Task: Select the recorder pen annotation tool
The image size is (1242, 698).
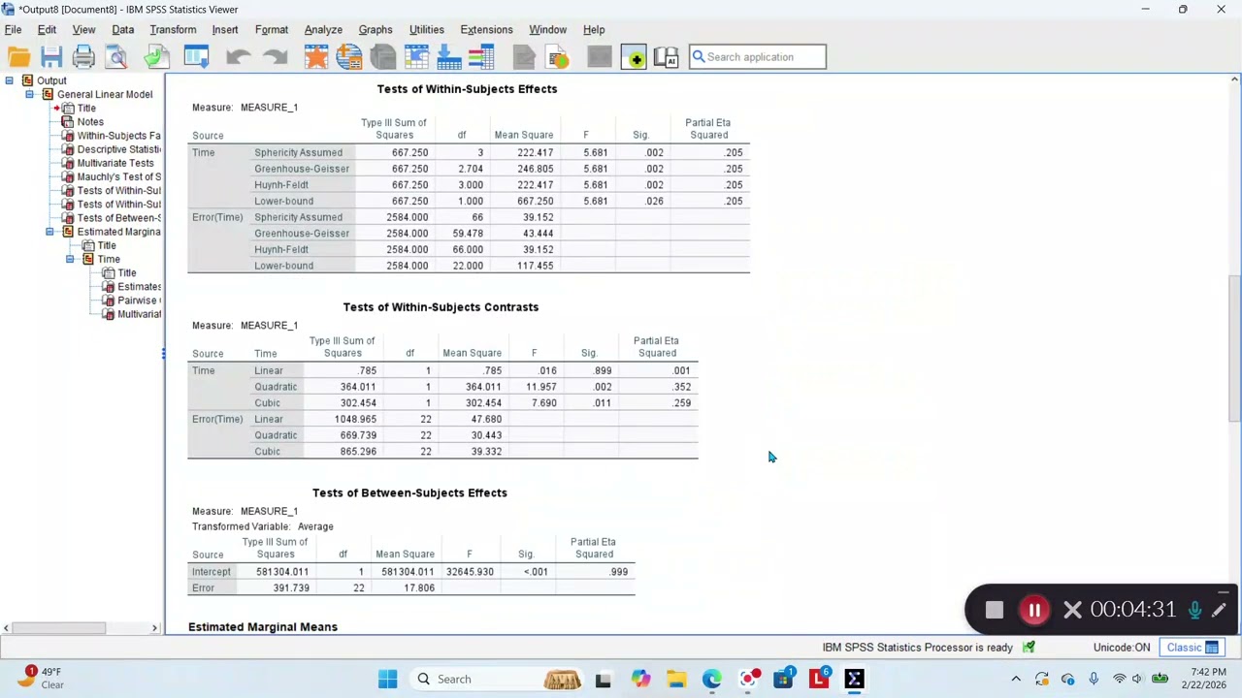Action: pyautogui.click(x=1220, y=610)
